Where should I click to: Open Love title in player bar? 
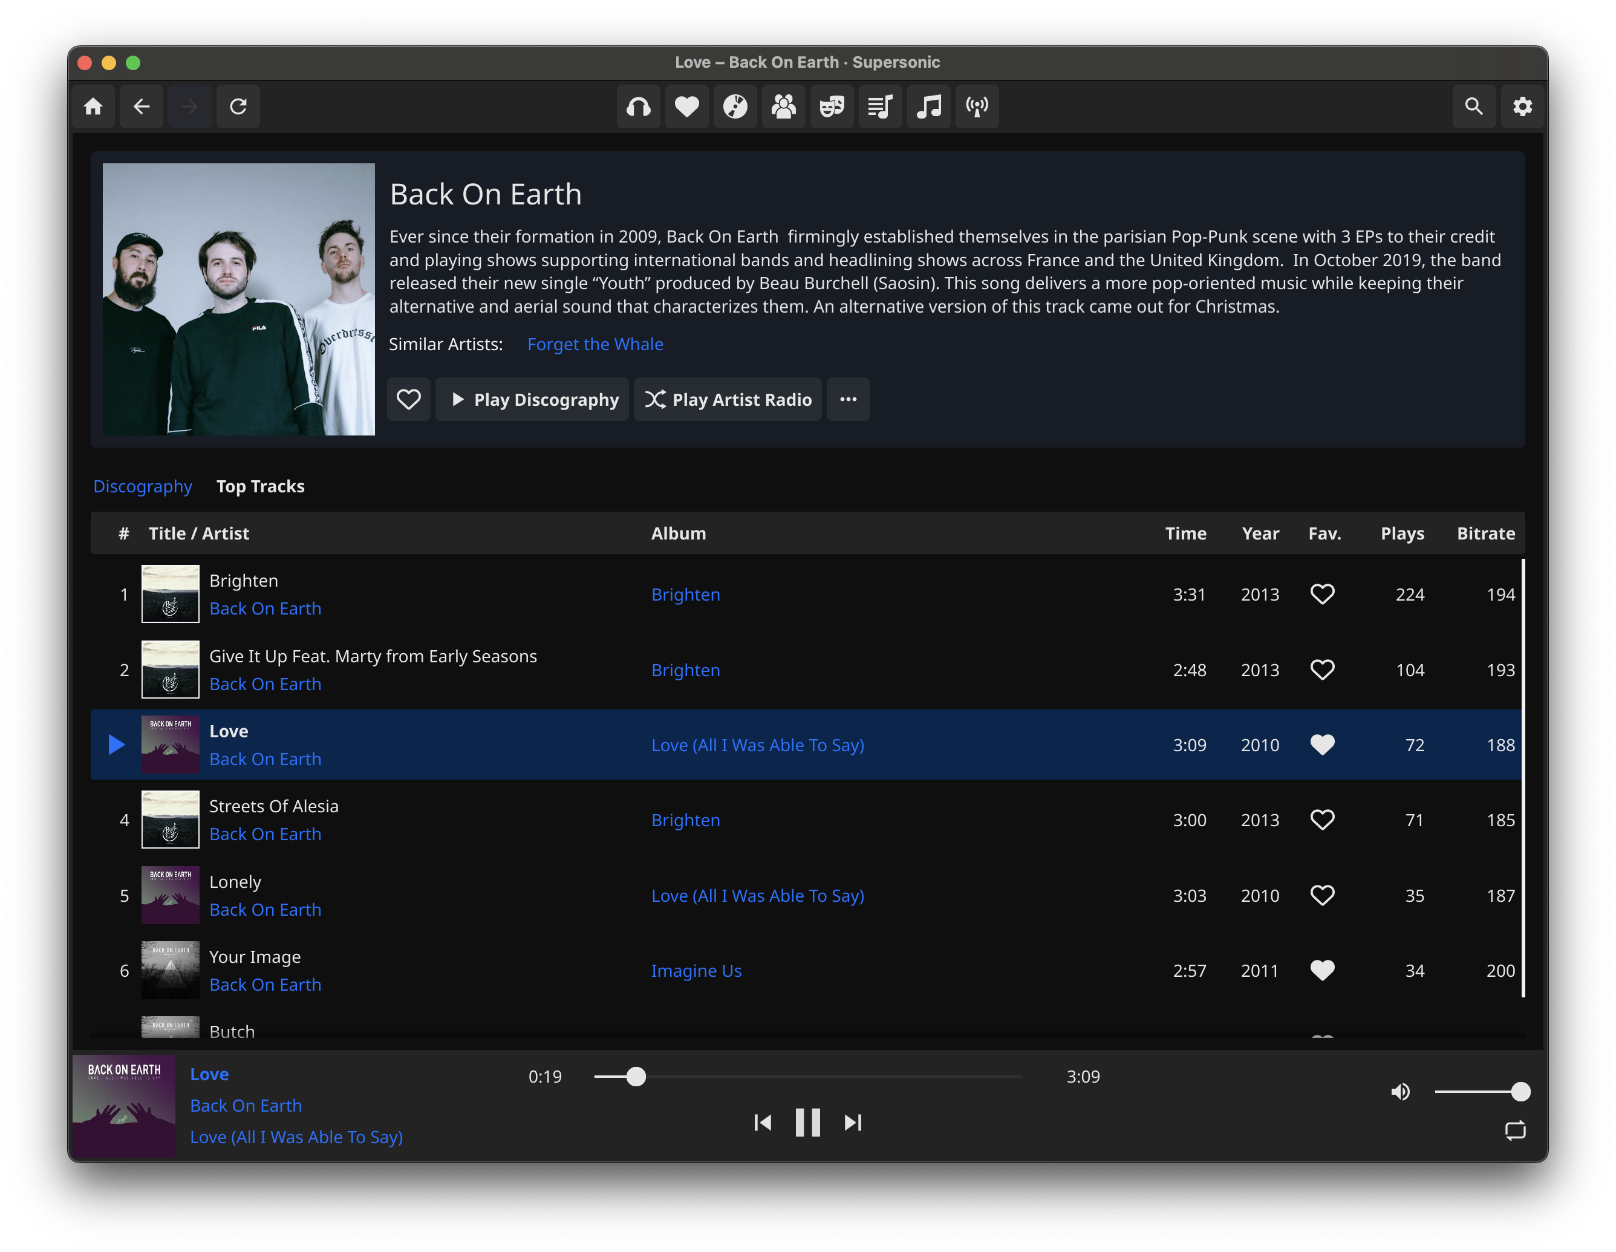[x=209, y=1074]
